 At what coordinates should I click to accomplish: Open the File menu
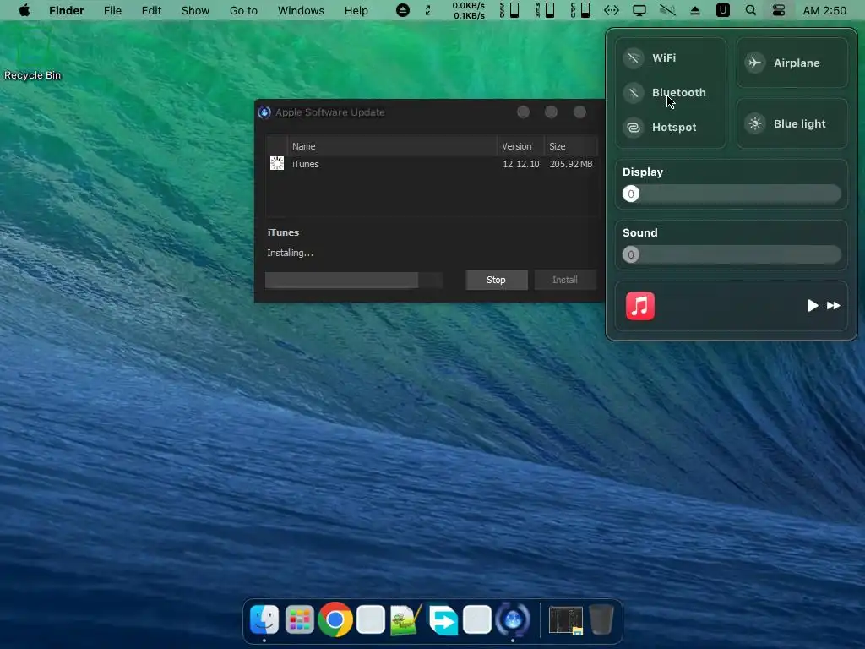(112, 10)
